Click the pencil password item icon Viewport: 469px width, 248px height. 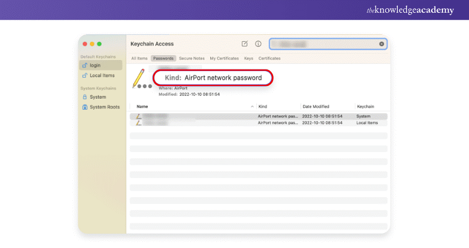coord(138,78)
